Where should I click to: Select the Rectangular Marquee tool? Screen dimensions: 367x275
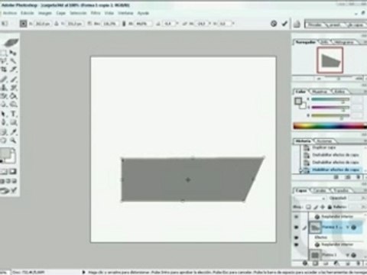(4, 53)
